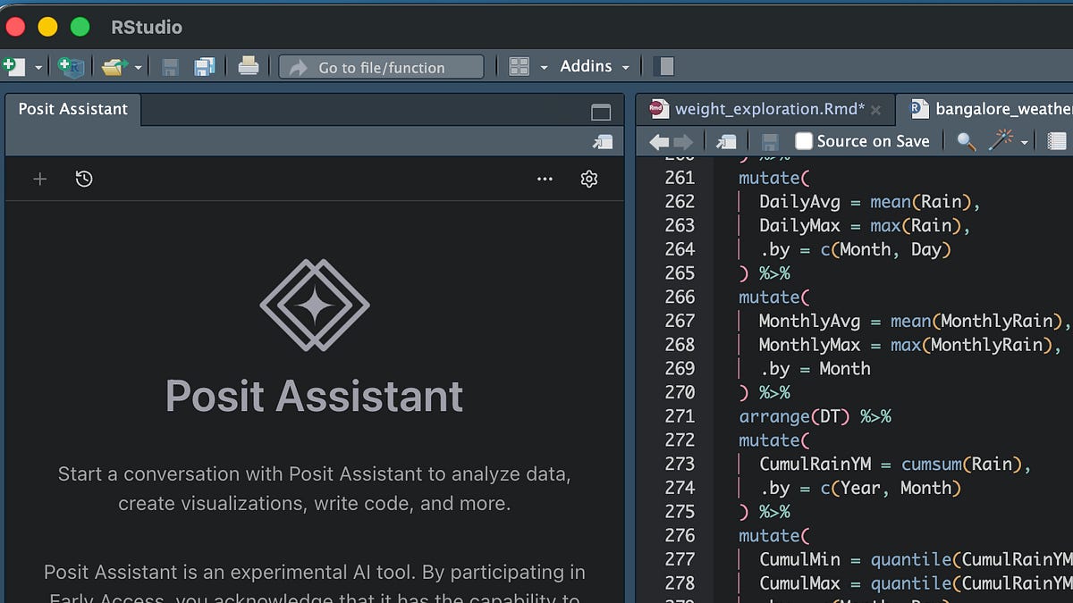Expand the panes layout dropdown arrow
1073x603 pixels.
tap(544, 67)
